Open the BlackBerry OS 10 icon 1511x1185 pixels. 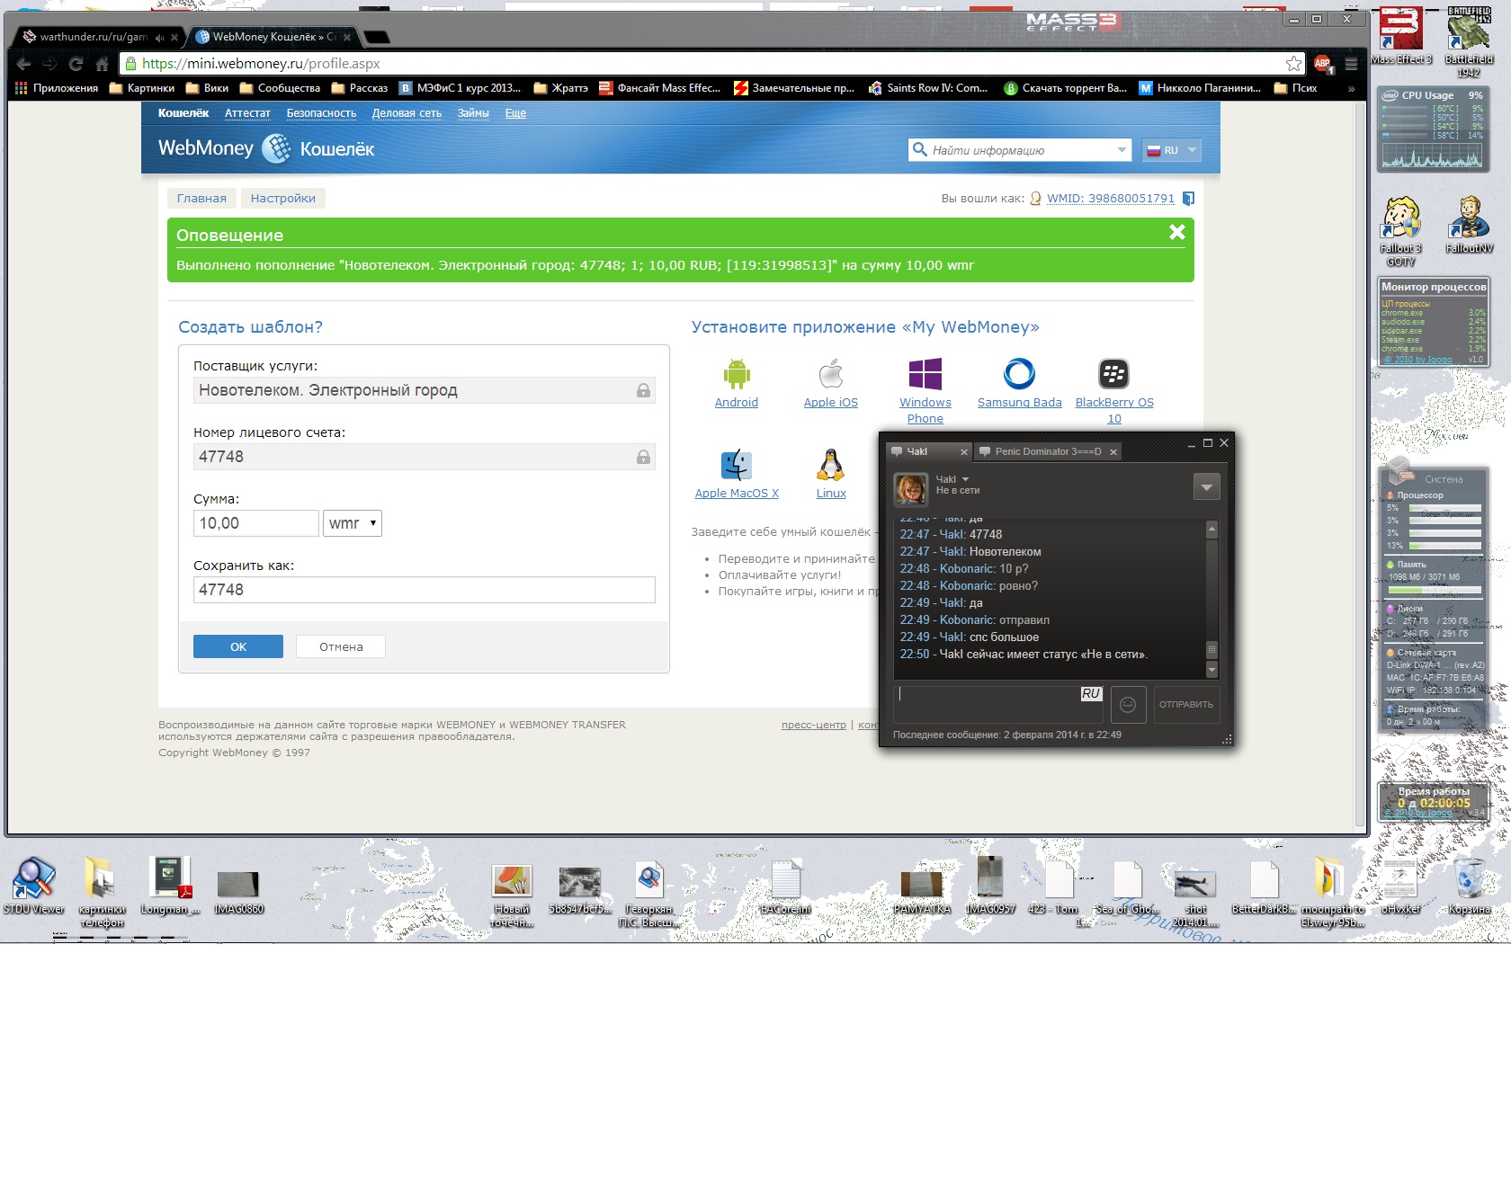pyautogui.click(x=1113, y=374)
